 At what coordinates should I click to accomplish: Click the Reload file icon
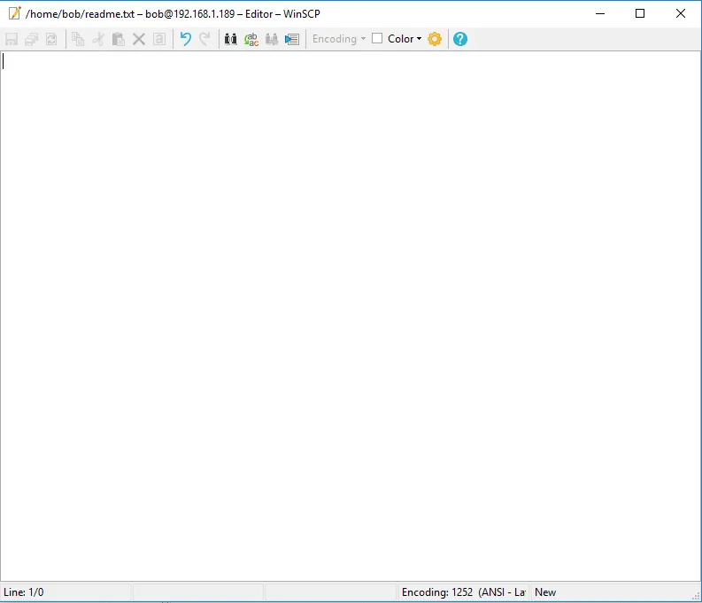pyautogui.click(x=51, y=39)
